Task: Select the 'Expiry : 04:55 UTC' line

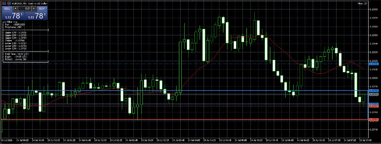Action: click(x=16, y=57)
